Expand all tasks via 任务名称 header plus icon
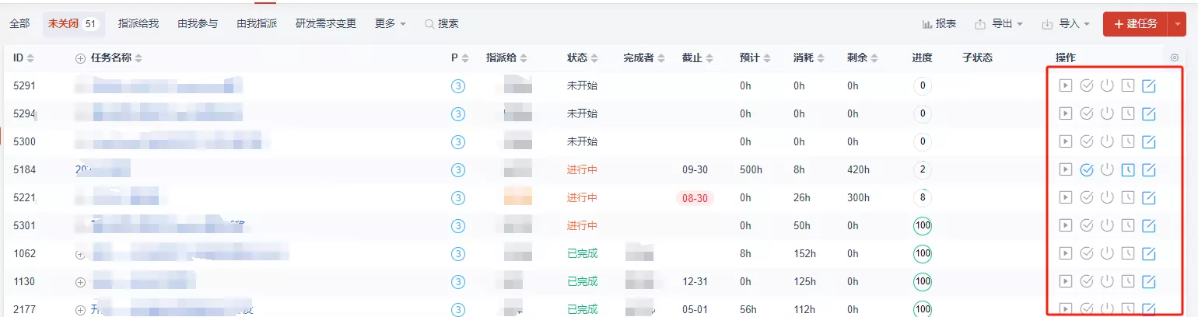The height and width of the screenshot is (317, 1198). [80, 58]
